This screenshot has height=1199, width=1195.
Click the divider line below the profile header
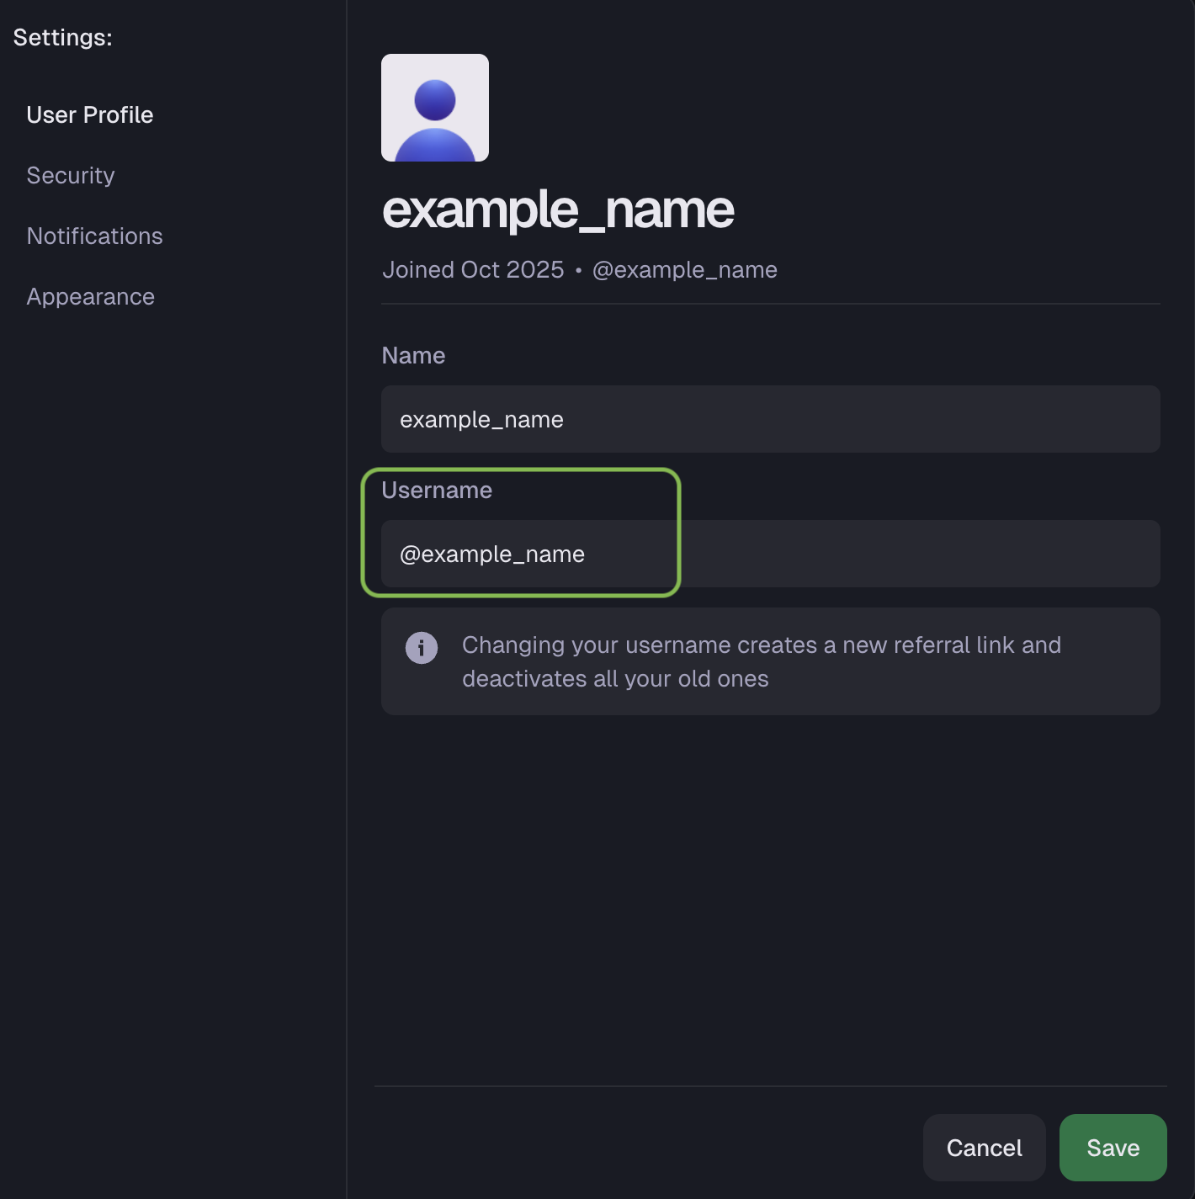(x=770, y=304)
